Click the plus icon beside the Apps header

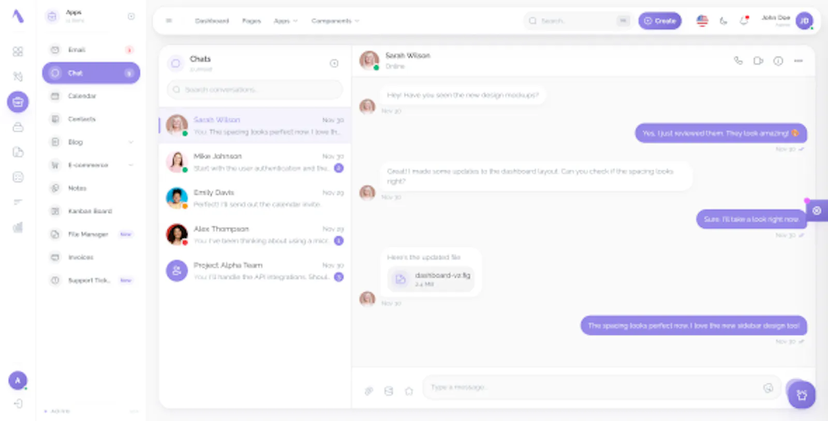tap(131, 17)
